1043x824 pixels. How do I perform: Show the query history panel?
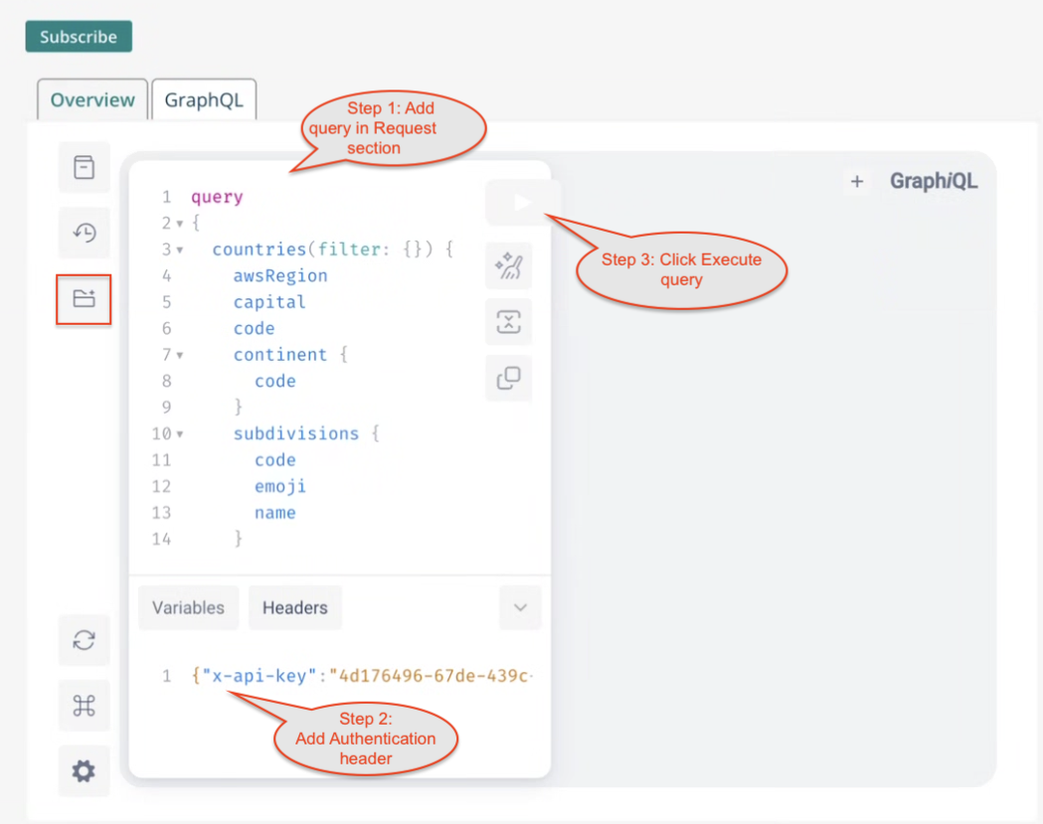point(85,233)
